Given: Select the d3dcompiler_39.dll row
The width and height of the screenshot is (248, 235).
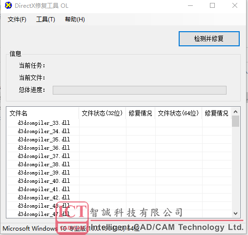Looking at the screenshot, I should point(119,173).
